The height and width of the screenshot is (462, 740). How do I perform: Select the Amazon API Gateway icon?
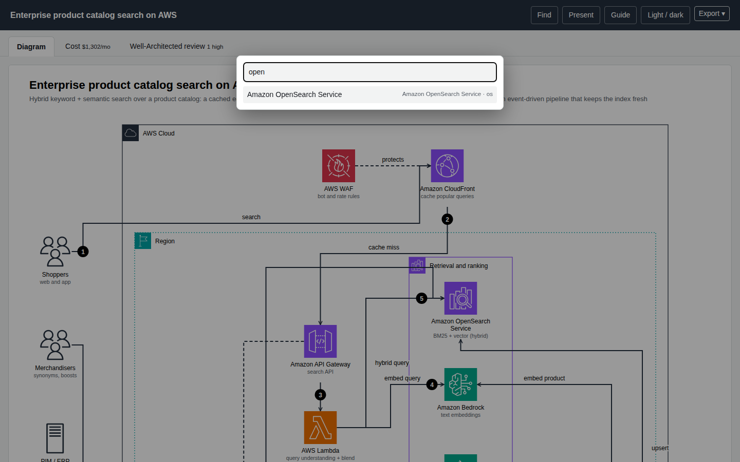(320, 341)
